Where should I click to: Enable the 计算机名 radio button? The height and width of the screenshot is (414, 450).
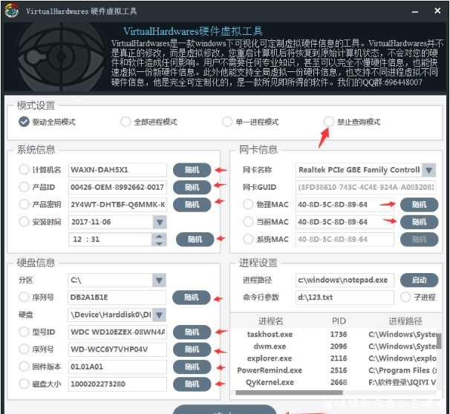click(x=24, y=169)
